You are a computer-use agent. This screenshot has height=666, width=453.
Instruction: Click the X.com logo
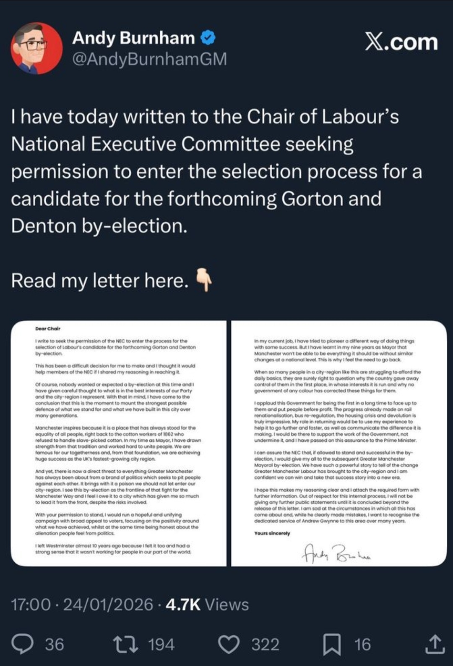pyautogui.click(x=401, y=42)
